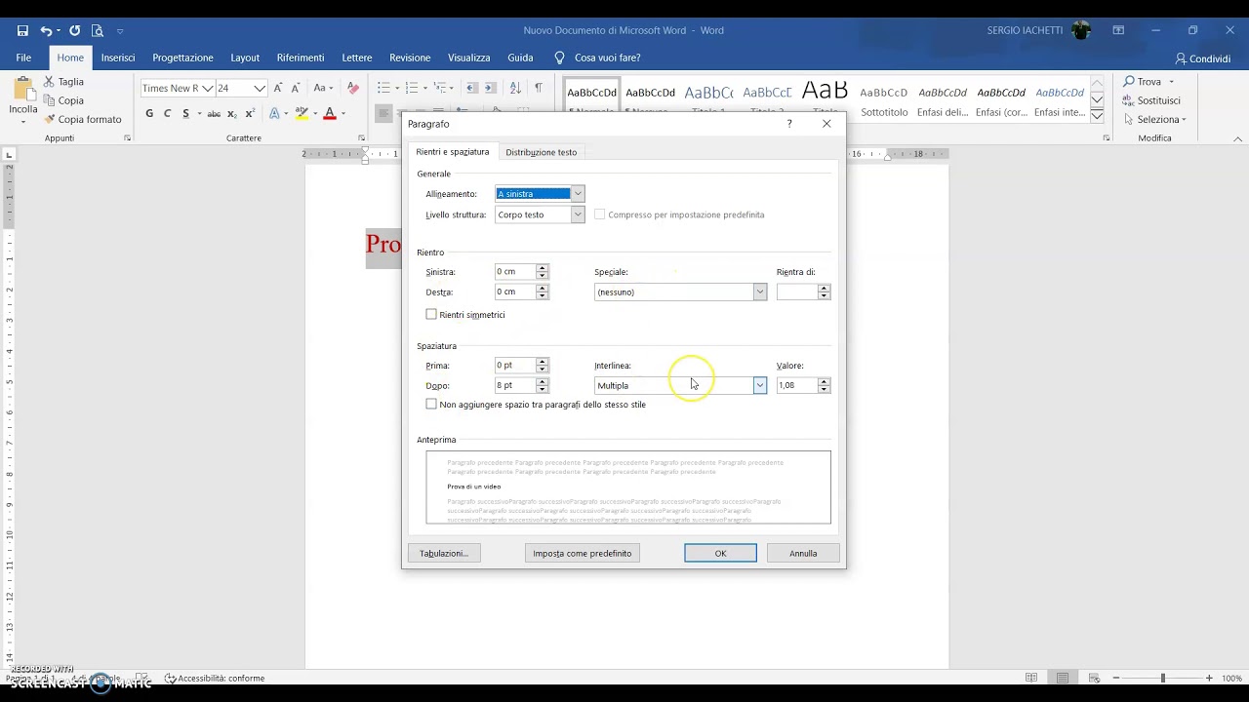Open the font size dropdown
Viewport: 1249px width, 702px height.
(x=260, y=88)
